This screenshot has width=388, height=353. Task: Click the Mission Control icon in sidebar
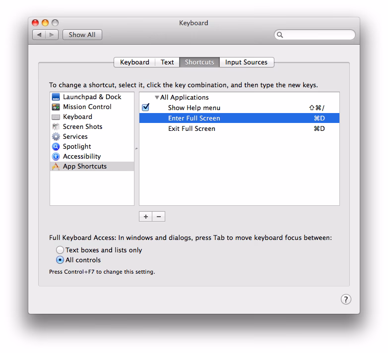tap(56, 107)
